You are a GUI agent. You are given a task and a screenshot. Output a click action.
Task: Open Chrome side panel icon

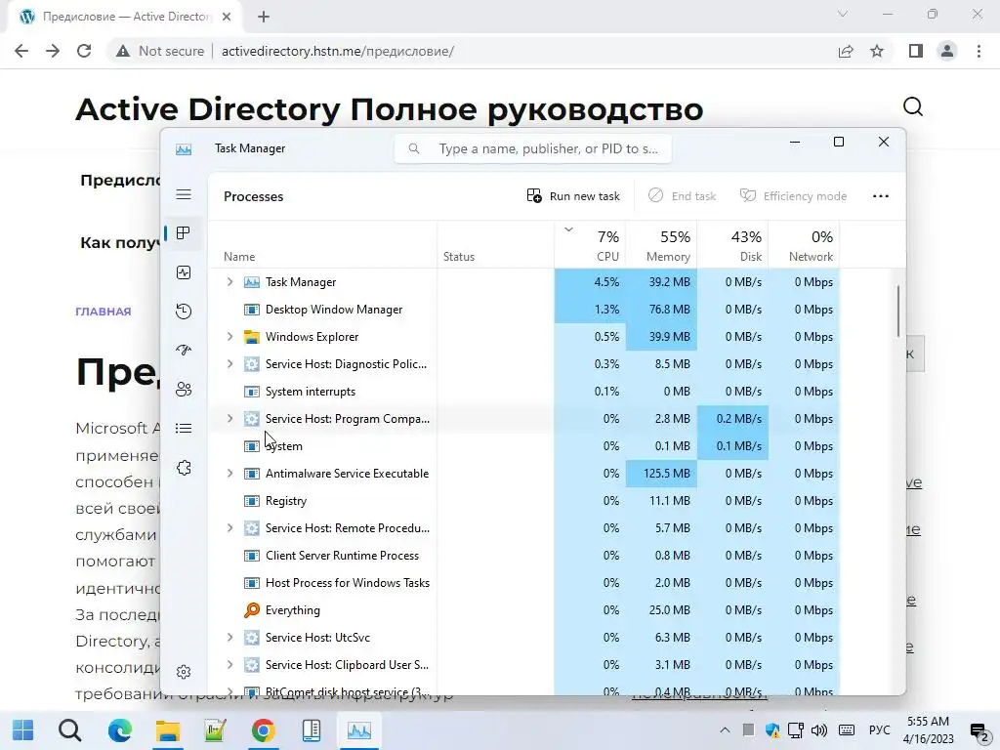pos(916,51)
